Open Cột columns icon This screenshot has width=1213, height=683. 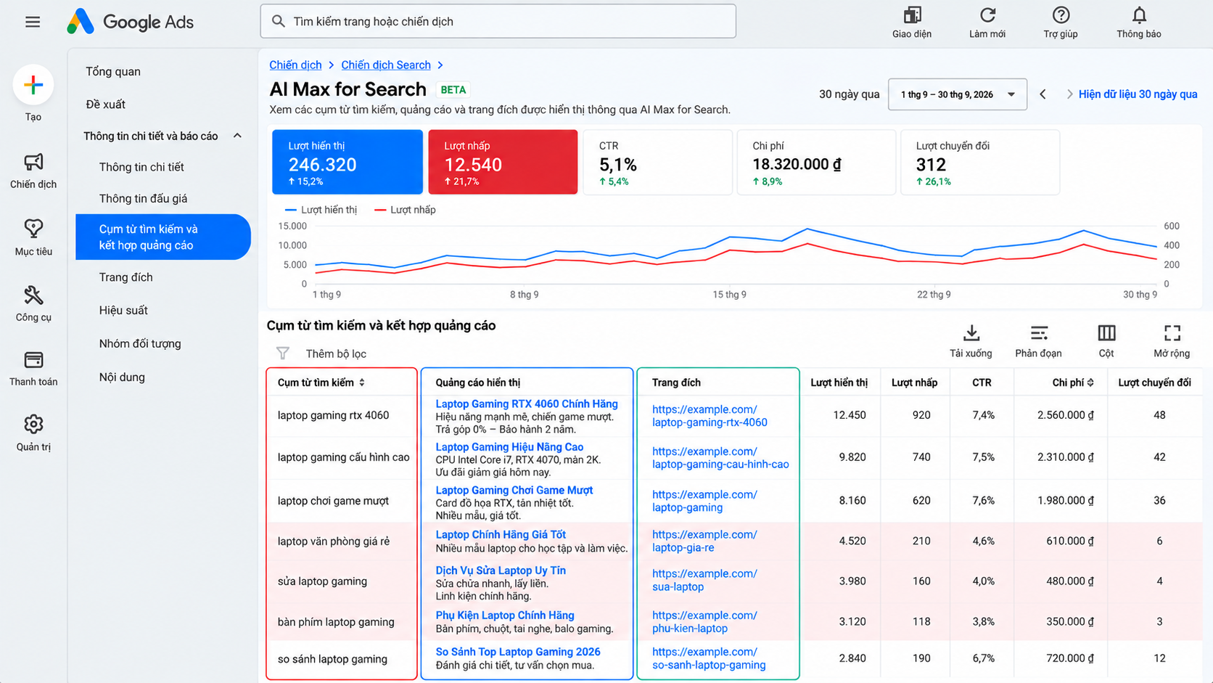click(x=1106, y=333)
